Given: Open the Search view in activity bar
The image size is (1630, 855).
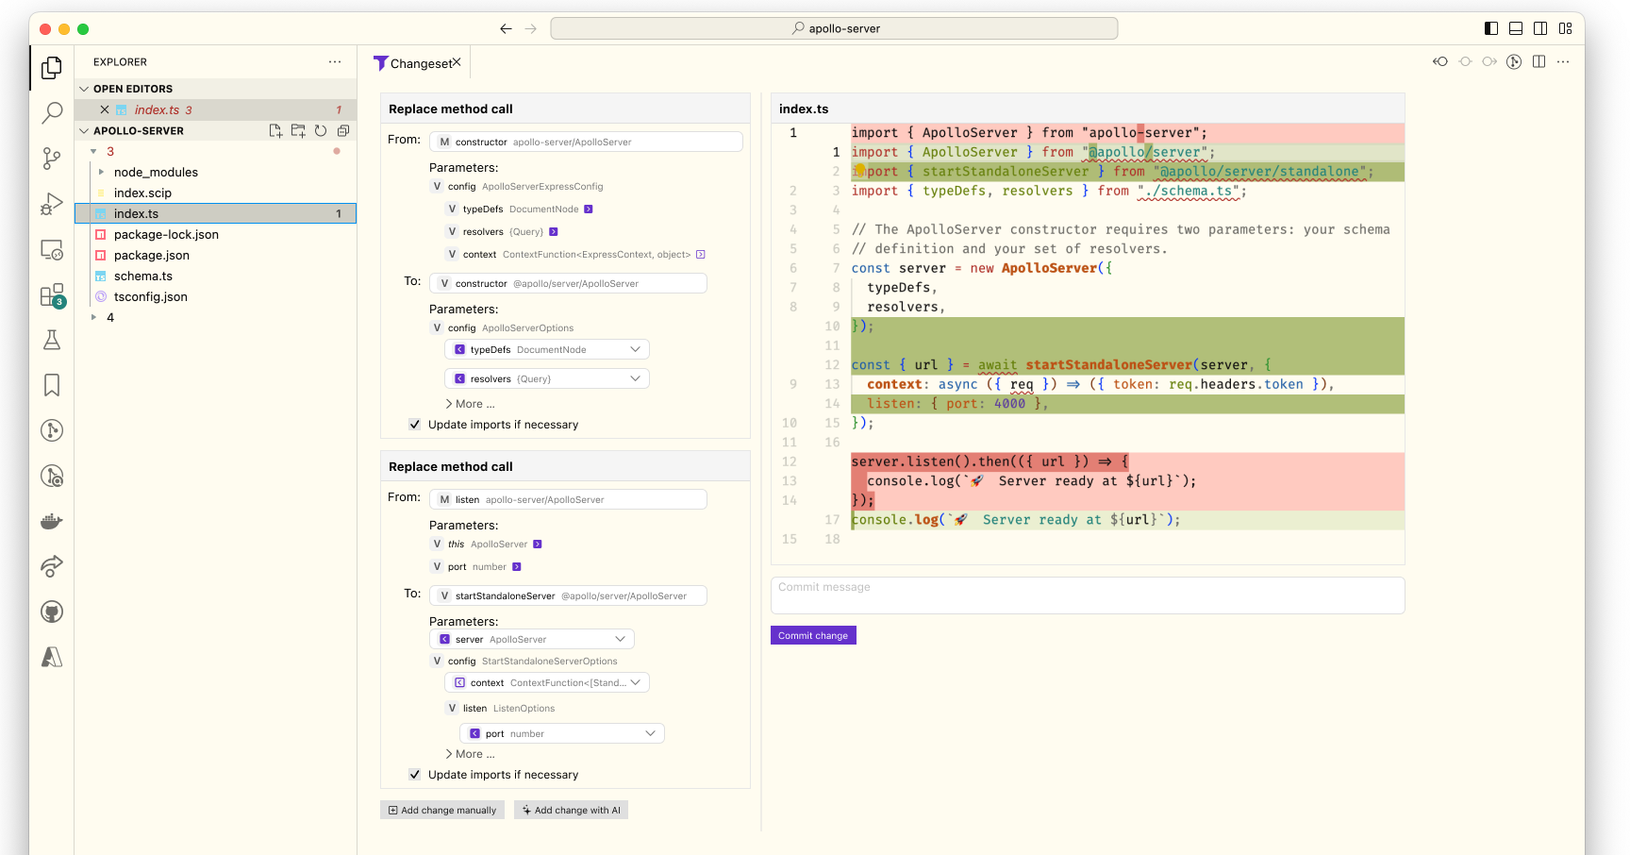Looking at the screenshot, I should tap(52, 113).
